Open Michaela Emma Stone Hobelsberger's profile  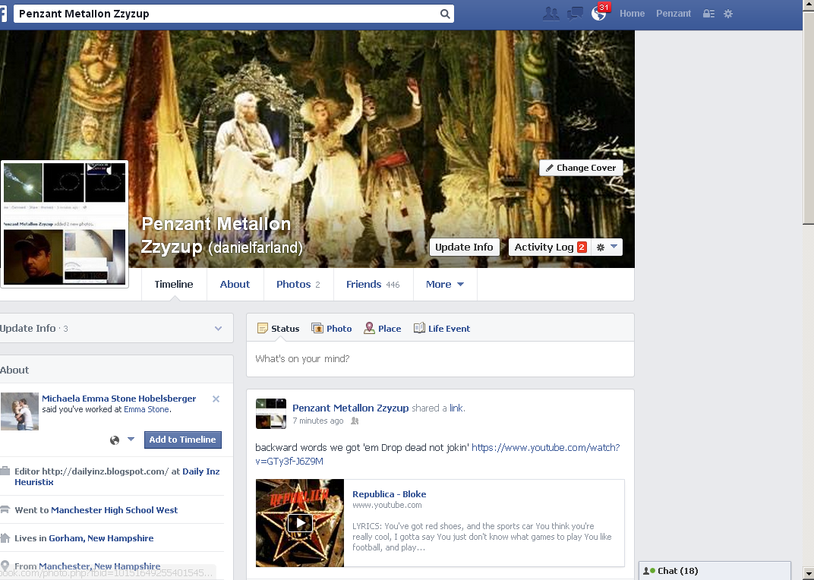pyautogui.click(x=119, y=399)
